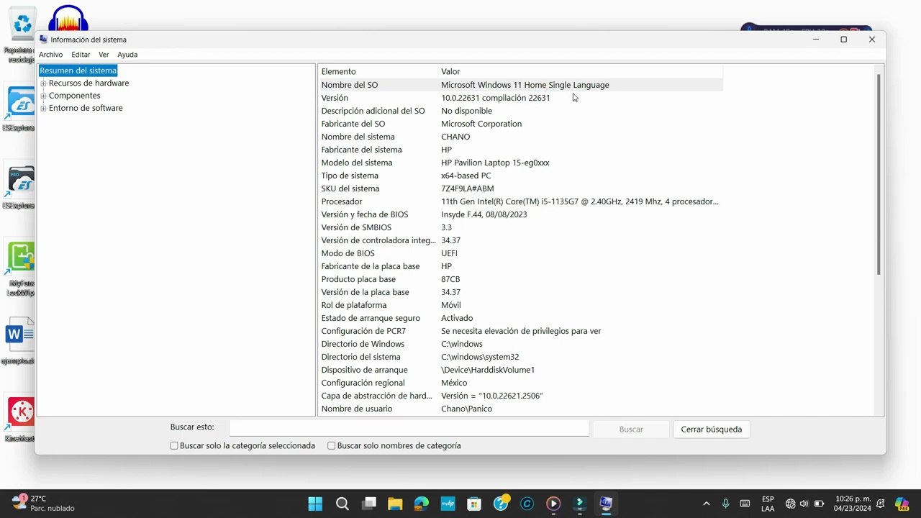This screenshot has height=518, width=921.
Task: Open the iMyFone LockWiper desktop shortcut
Action: point(21,258)
